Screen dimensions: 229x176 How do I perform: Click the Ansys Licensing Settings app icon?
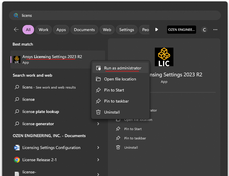point(17,60)
